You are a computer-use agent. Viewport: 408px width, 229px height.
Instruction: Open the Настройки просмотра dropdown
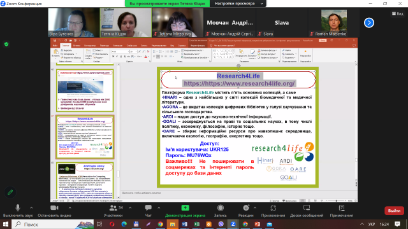tap(238, 4)
